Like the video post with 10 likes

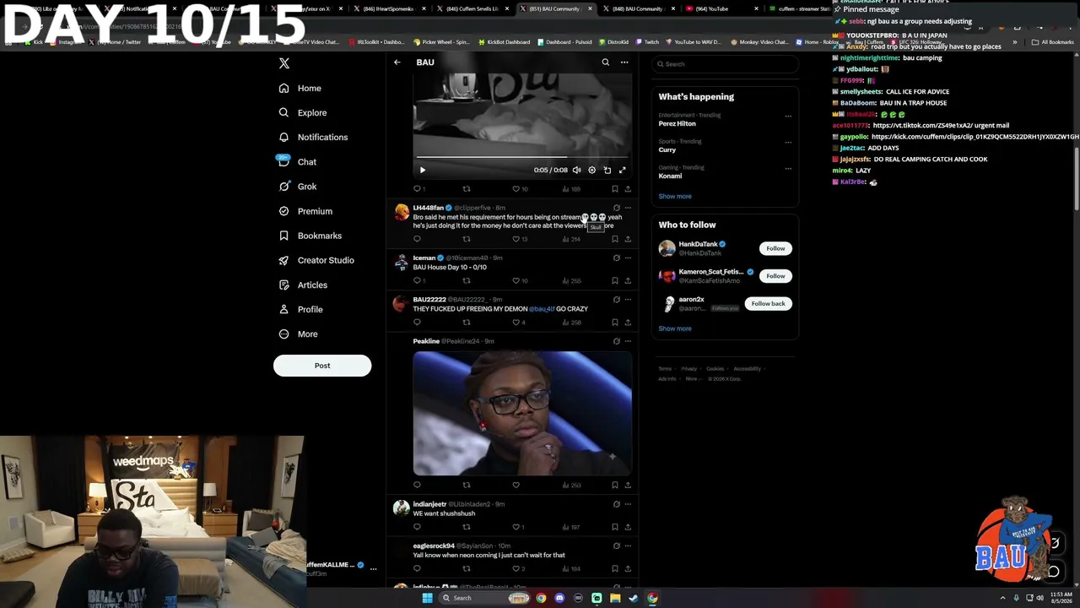pyautogui.click(x=520, y=189)
